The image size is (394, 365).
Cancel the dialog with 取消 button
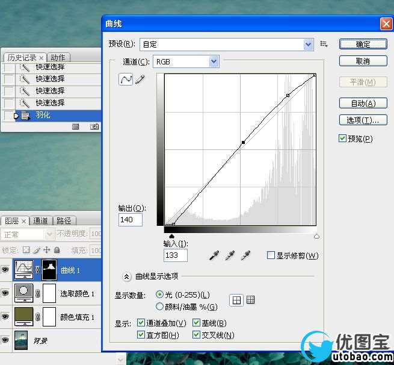click(x=363, y=61)
